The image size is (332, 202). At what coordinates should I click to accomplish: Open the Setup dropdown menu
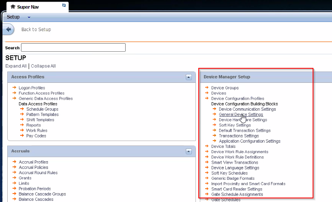pyautogui.click(x=29, y=17)
